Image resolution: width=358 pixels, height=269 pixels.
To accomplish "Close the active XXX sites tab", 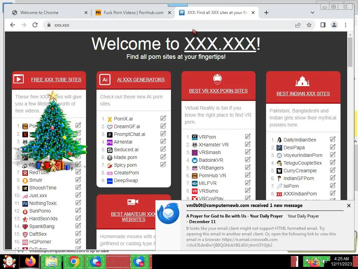I will point(253,13).
